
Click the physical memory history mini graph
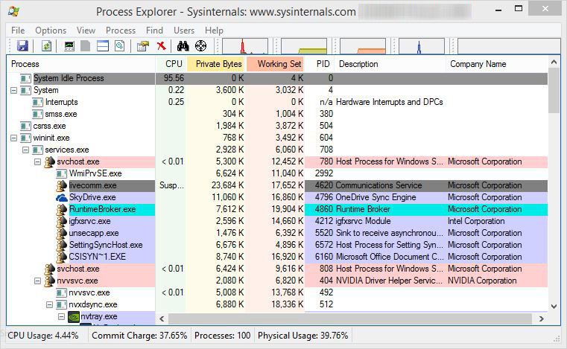coord(363,46)
